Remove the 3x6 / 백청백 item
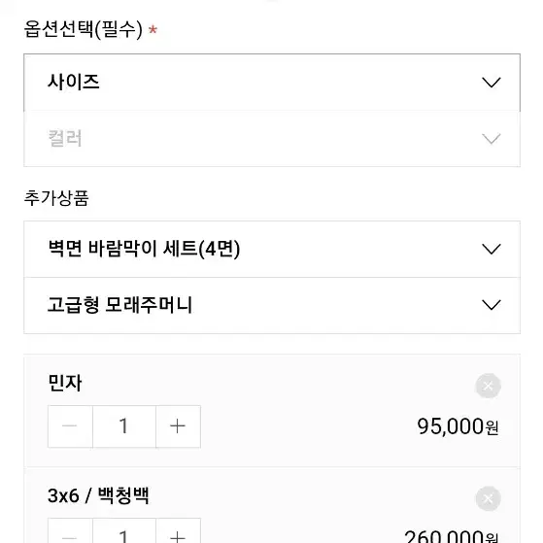Viewport: 543px width, 543px height. pyautogui.click(x=489, y=498)
